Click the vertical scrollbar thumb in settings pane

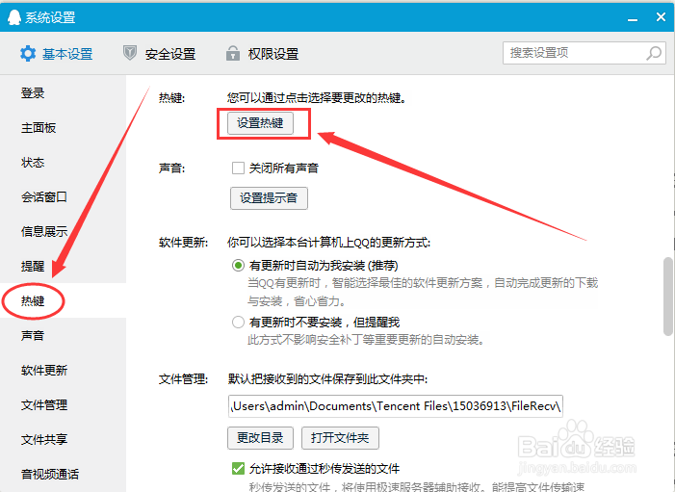pyautogui.click(x=667, y=297)
